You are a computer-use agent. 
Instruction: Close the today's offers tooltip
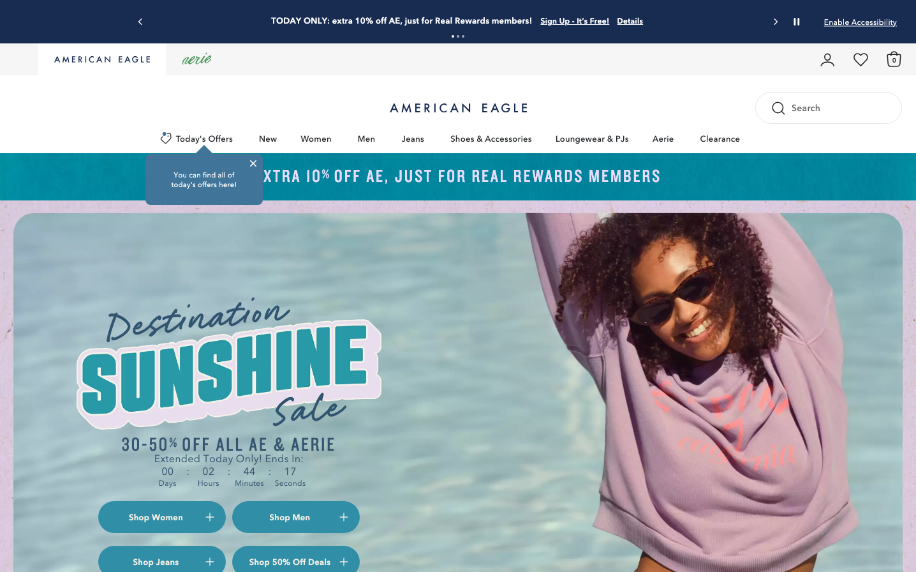tap(253, 163)
